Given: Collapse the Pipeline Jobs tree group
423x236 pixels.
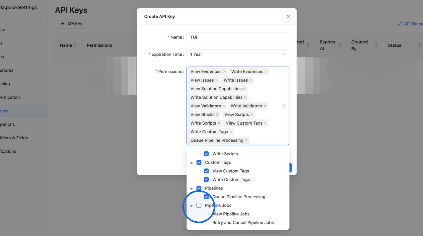Looking at the screenshot, I should coord(192,206).
